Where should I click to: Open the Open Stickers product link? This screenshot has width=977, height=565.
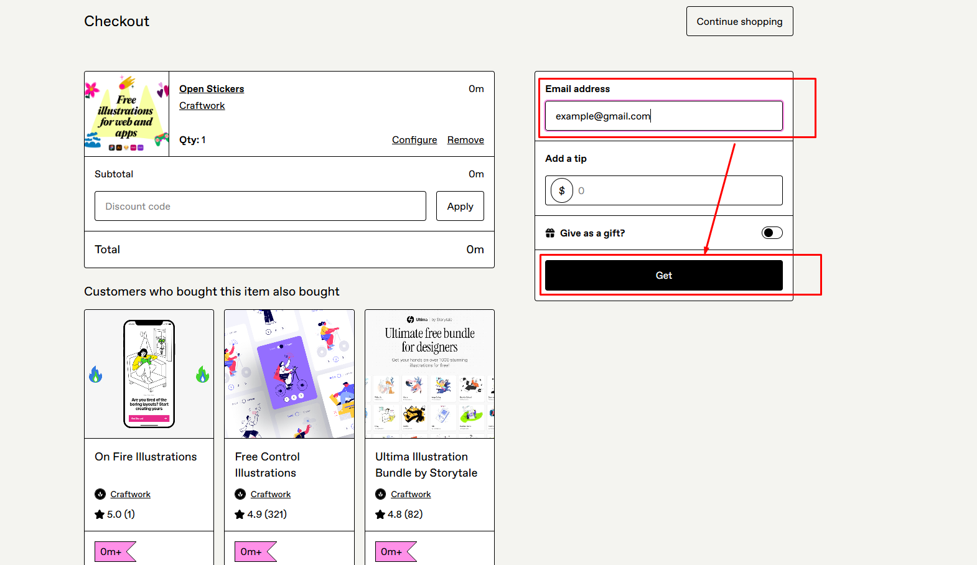(x=212, y=89)
